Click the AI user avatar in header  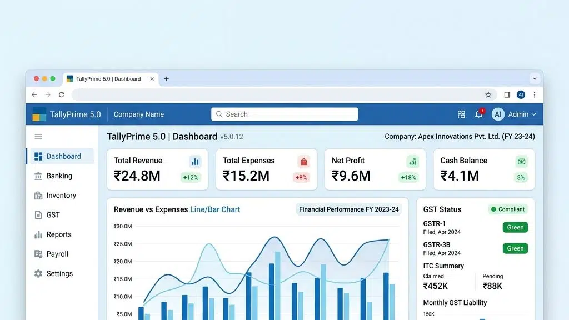click(498, 114)
